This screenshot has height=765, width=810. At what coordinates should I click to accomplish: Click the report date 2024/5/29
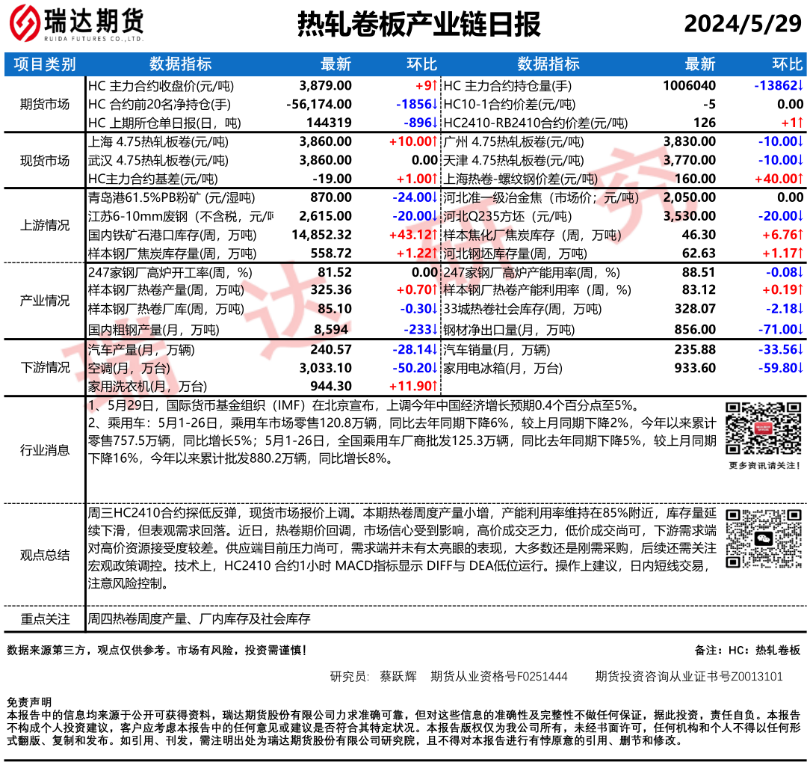[x=742, y=25]
